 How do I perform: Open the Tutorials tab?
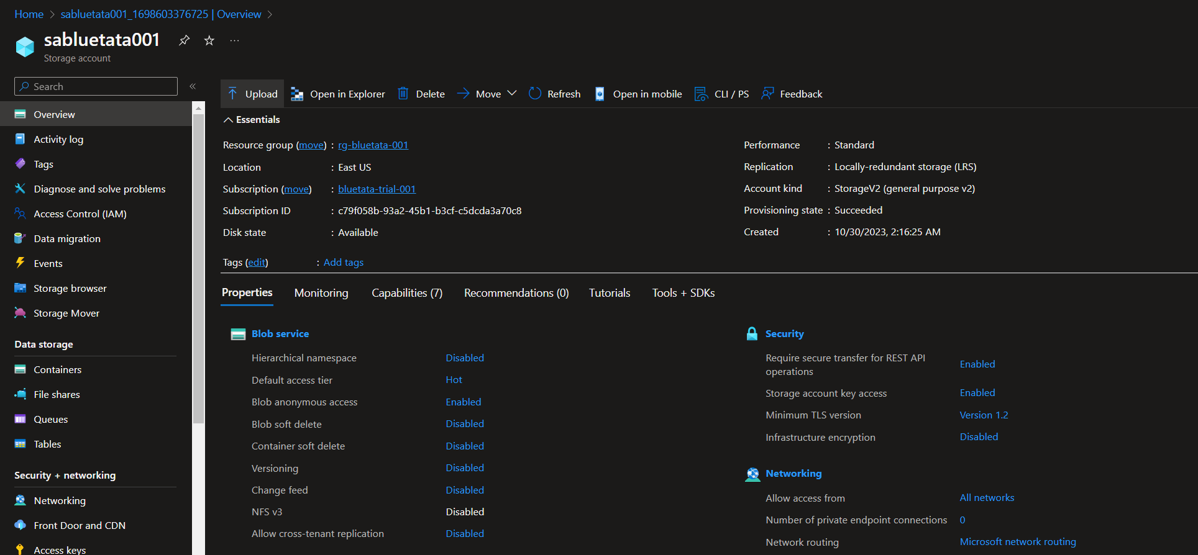tap(610, 293)
